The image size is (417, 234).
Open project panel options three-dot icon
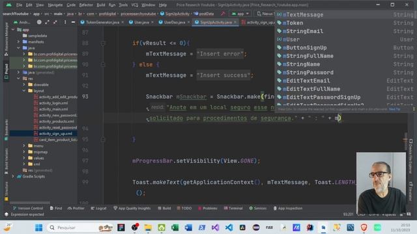[x=65, y=22]
